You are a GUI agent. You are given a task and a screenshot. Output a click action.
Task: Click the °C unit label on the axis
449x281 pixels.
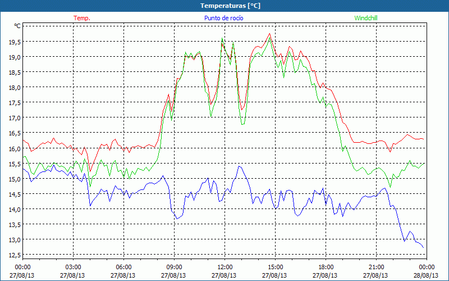point(17,26)
